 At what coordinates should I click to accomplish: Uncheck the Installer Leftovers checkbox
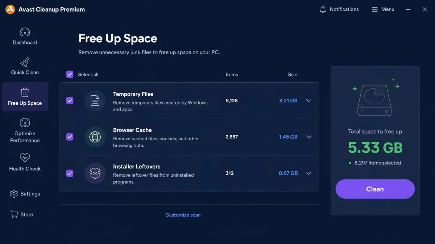70,173
